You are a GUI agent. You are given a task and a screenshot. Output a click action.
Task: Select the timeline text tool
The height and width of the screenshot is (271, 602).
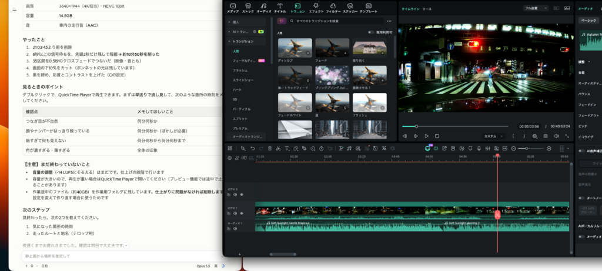click(x=287, y=149)
